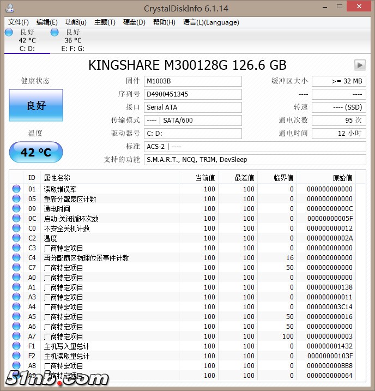Open the 语言(L)(Language) menu

pos(211,22)
